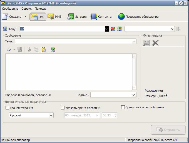189x143 pixels.
Task: Click the Создать new message button
Action: 12,17
